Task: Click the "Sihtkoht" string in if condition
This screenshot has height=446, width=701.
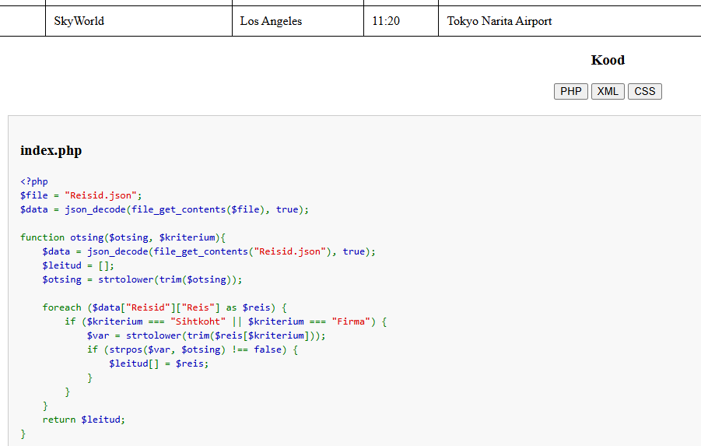Action: coord(198,321)
